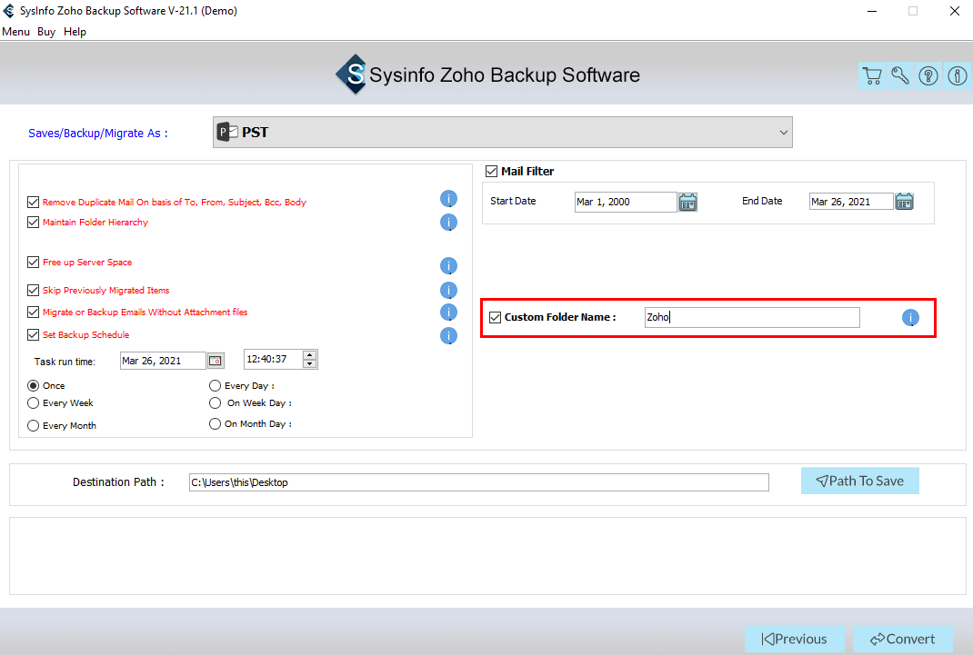Toggle Set Backup Schedule checkbox
973x655 pixels.
tap(34, 334)
